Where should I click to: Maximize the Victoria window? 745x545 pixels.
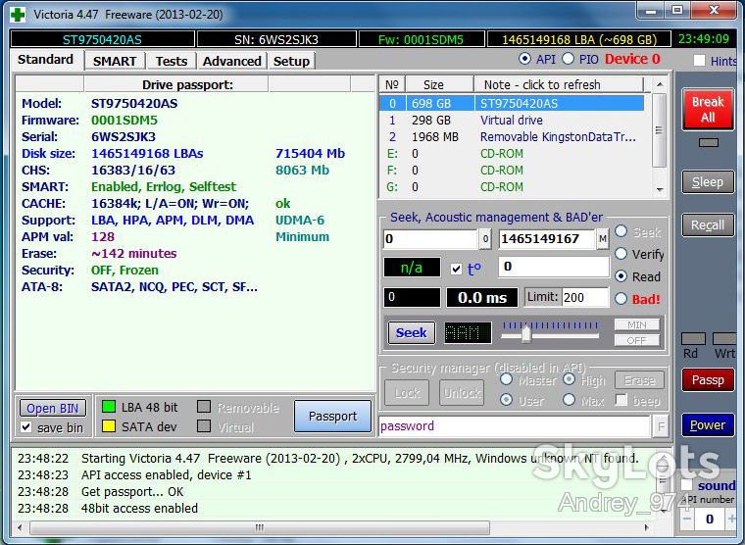point(677,11)
